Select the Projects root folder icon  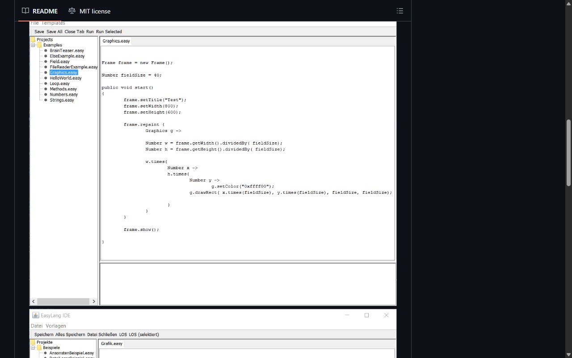[x=33, y=39]
